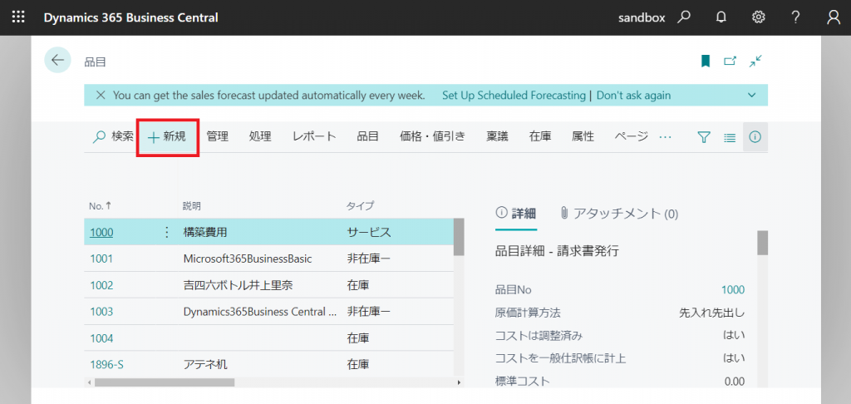
Task: Open the page in a new window
Action: point(730,61)
